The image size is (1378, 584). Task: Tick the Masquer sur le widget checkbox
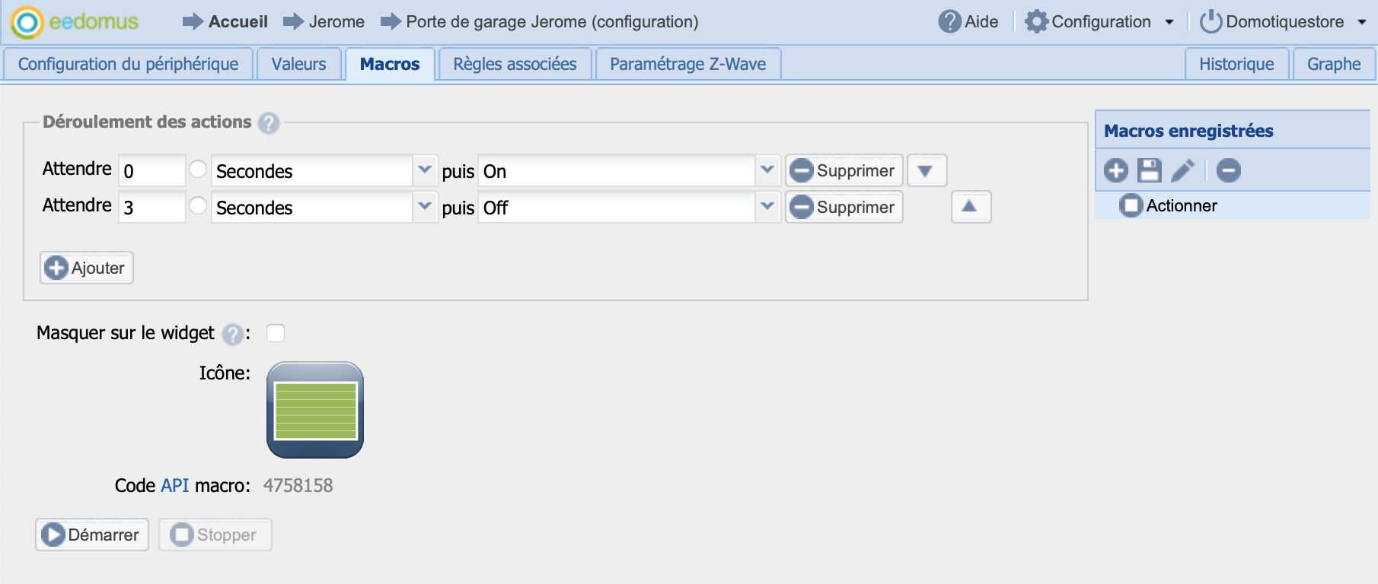click(x=276, y=333)
